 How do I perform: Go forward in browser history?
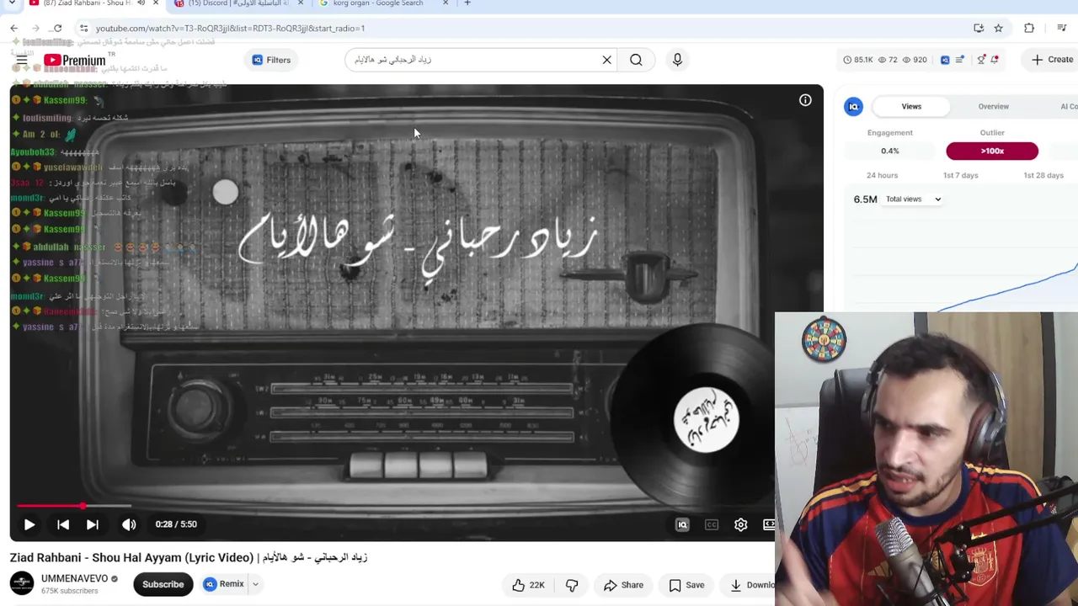pos(35,28)
